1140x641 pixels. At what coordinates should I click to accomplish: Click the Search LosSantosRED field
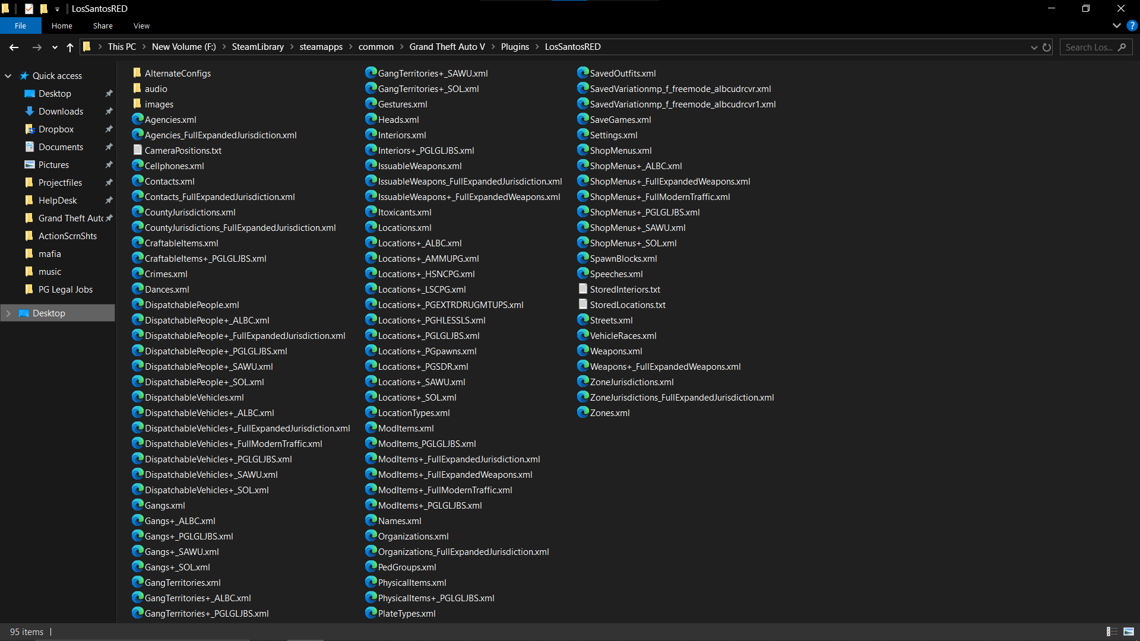(1088, 47)
